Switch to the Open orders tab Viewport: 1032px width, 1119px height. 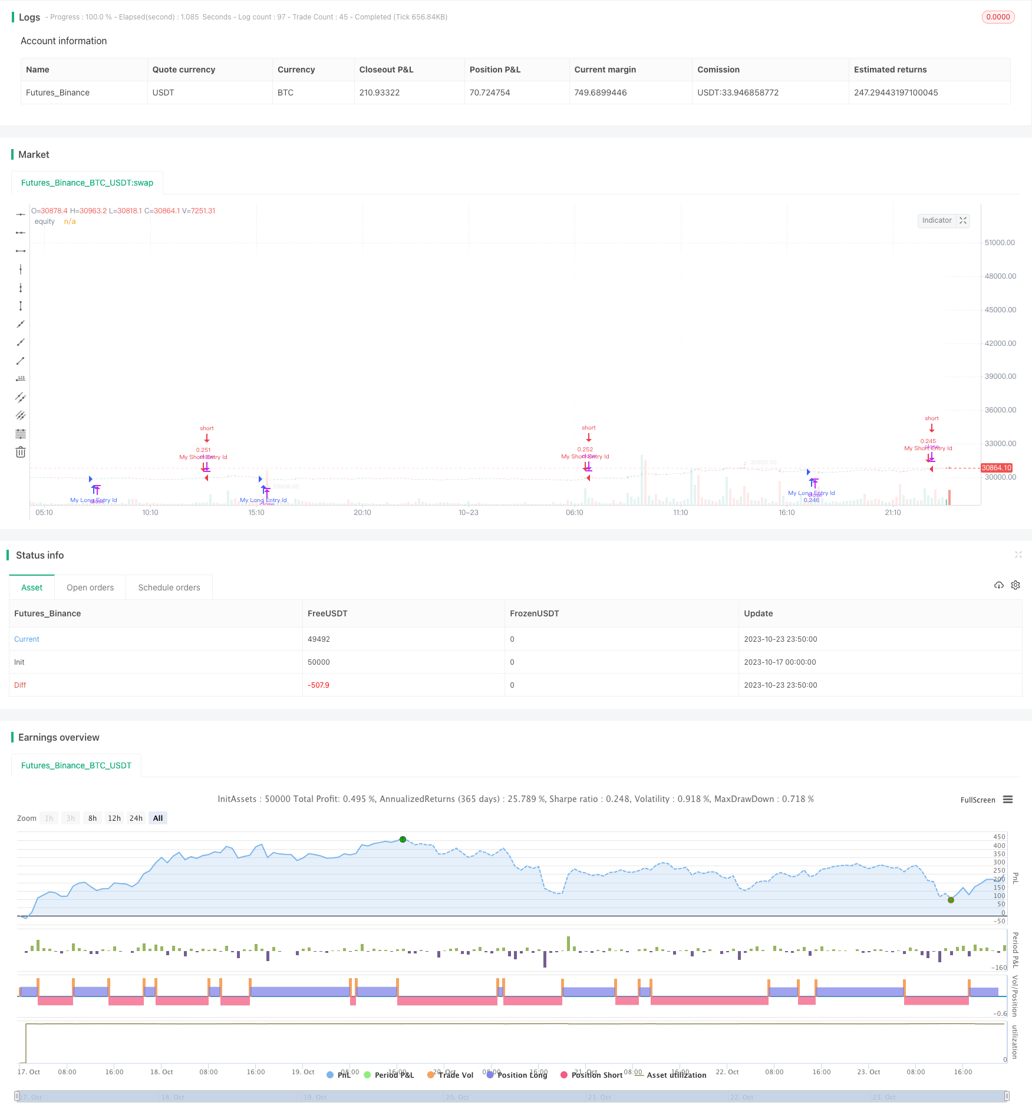tap(90, 587)
